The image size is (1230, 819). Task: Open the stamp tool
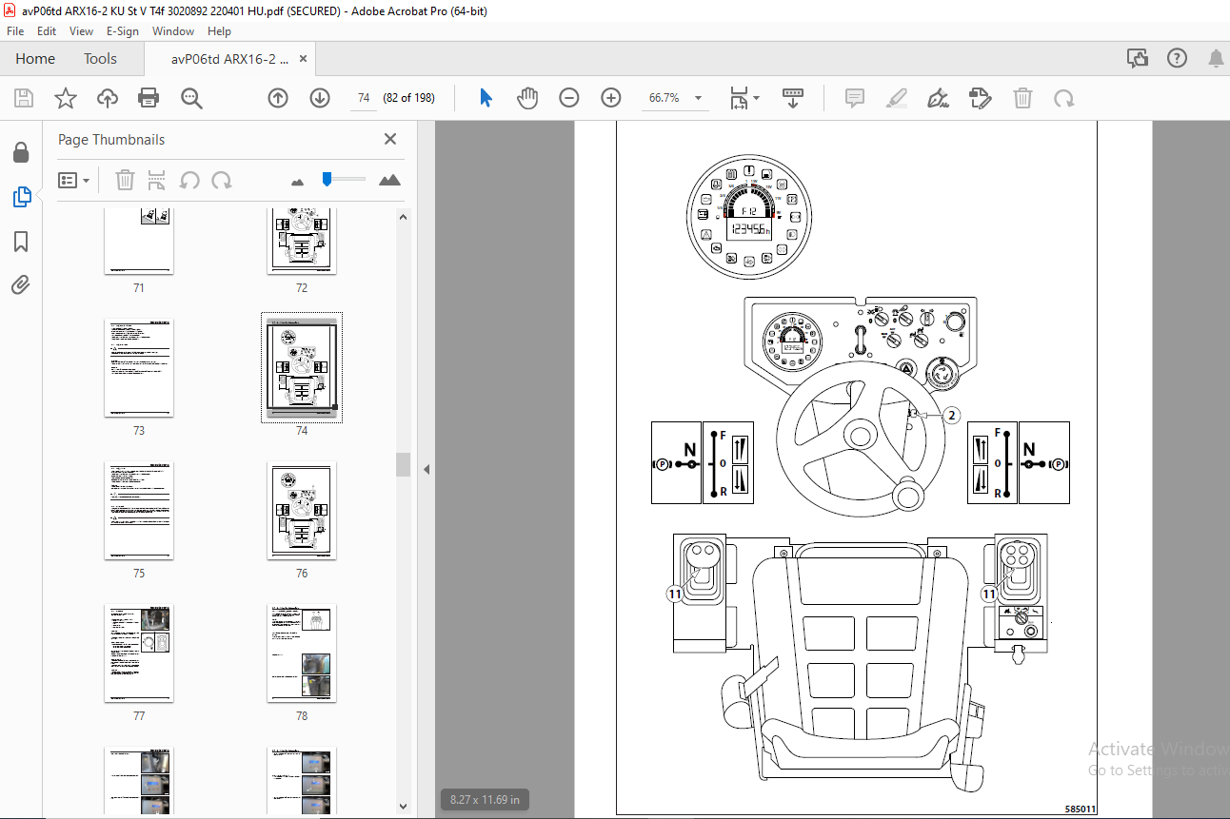(x=981, y=98)
